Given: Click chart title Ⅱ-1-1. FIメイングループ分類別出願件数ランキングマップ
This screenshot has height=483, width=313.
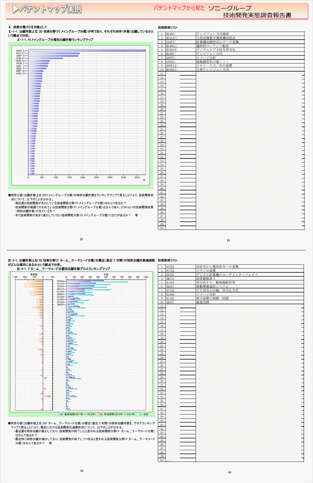Looking at the screenshot, I should coord(55,40).
